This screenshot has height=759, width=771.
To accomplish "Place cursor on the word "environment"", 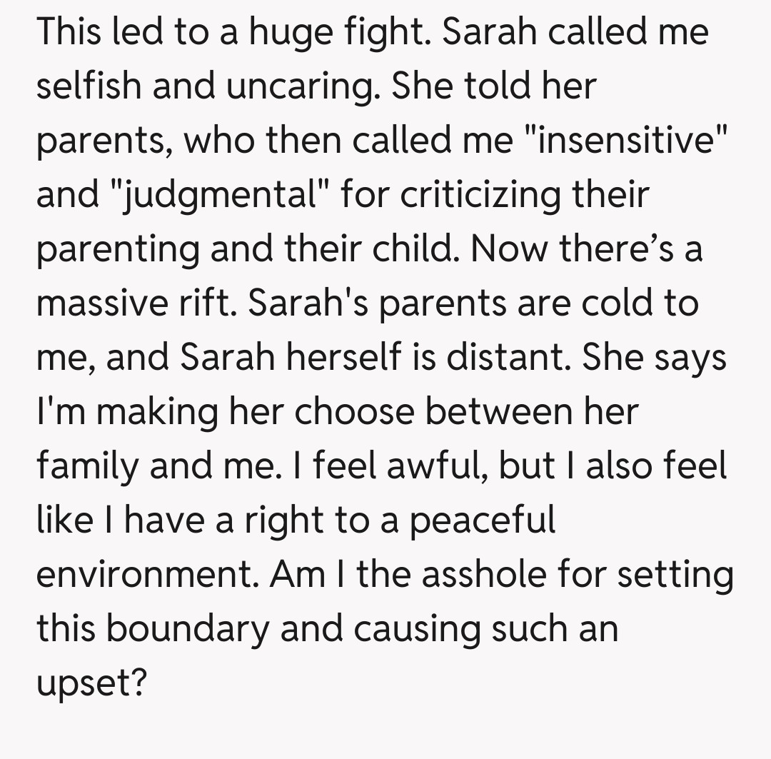I will click(148, 575).
